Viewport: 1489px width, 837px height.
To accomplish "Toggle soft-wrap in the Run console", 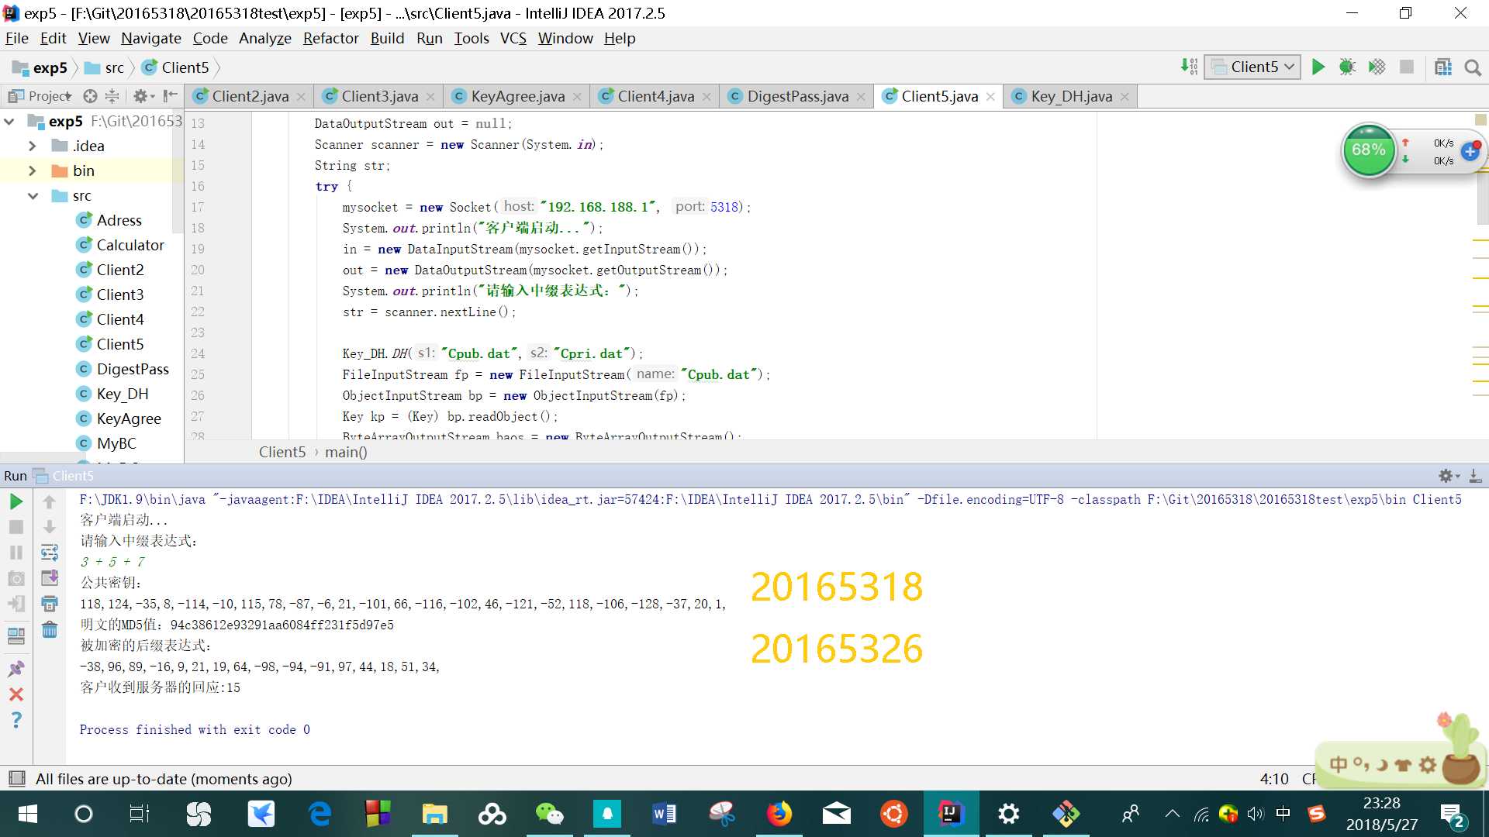I will (50, 553).
